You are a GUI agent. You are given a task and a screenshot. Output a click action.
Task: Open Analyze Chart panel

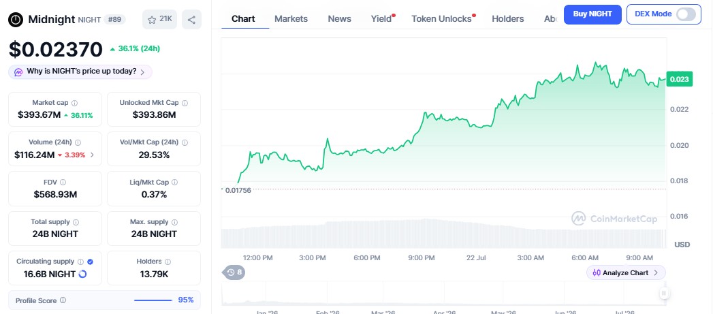click(x=626, y=272)
